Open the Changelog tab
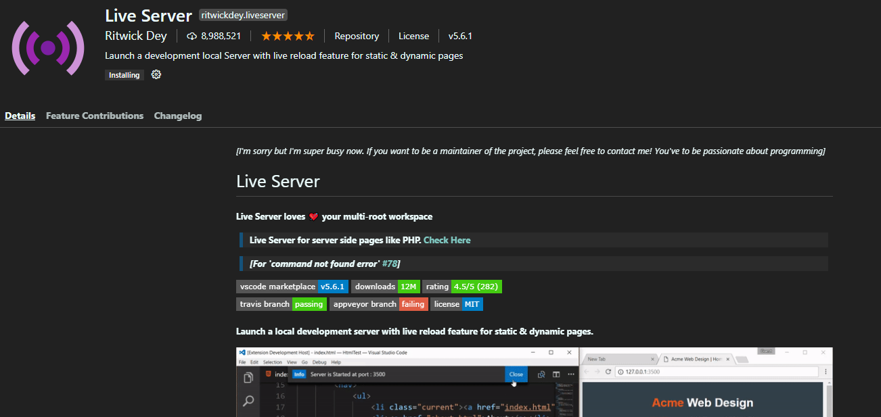This screenshot has width=881, height=417. coord(178,116)
